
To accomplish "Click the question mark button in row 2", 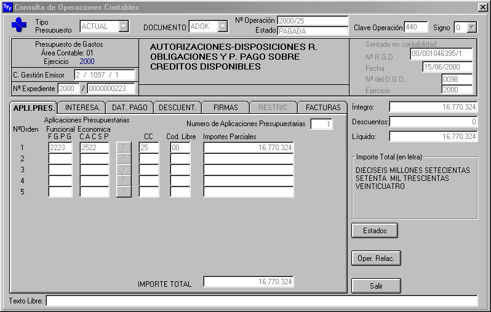I will (x=124, y=158).
